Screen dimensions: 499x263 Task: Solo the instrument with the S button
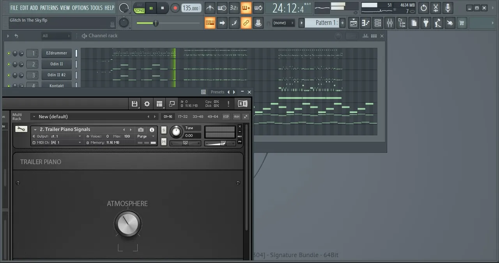pyautogui.click(x=164, y=130)
